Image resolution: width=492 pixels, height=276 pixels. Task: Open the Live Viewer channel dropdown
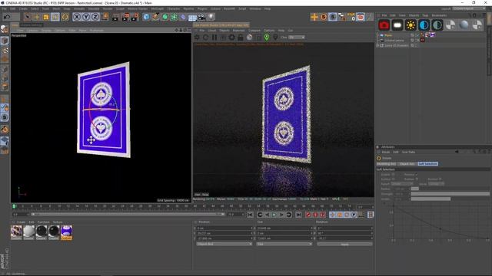click(297, 38)
